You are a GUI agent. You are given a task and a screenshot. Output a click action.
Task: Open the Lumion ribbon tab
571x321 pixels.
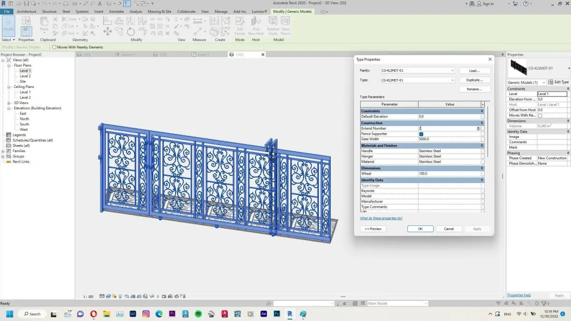click(x=259, y=11)
